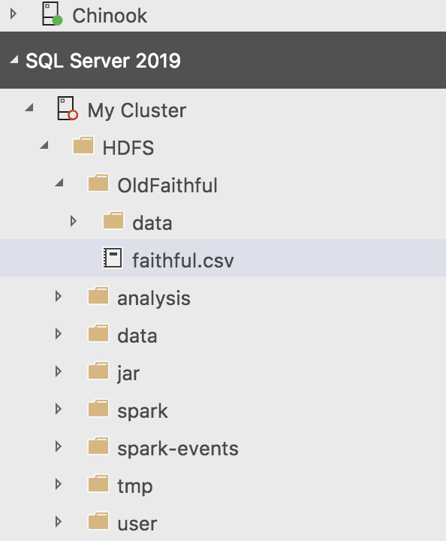
Task: Collapse the HDFS folder
Action: [44, 144]
